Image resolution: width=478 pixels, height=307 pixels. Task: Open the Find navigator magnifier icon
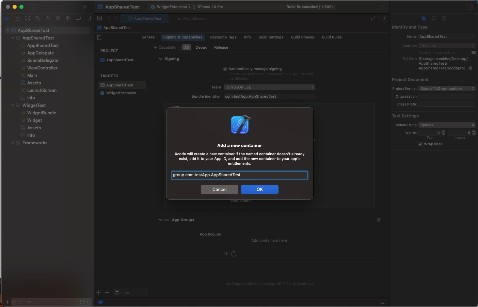[37, 18]
